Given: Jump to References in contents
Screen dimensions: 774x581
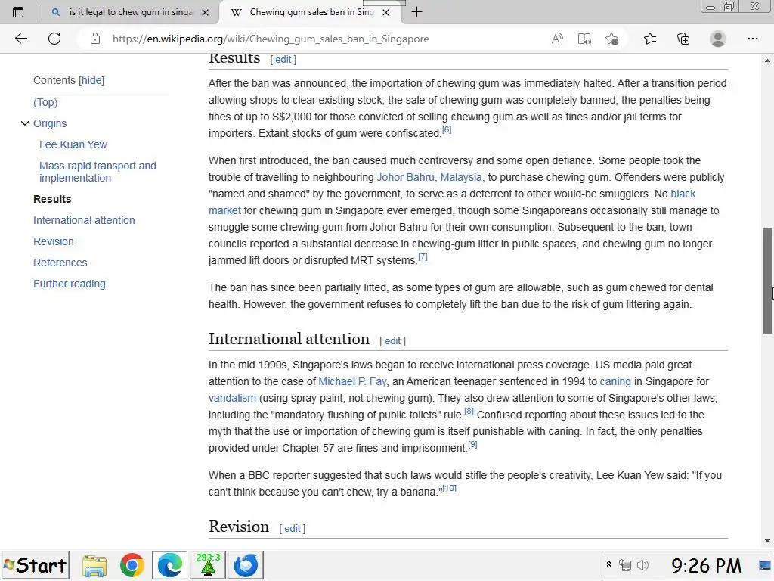Looking at the screenshot, I should (60, 263).
